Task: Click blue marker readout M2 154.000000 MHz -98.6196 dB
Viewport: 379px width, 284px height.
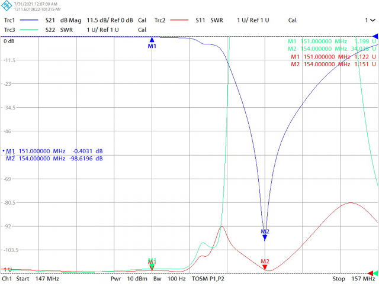Action: coord(54,159)
